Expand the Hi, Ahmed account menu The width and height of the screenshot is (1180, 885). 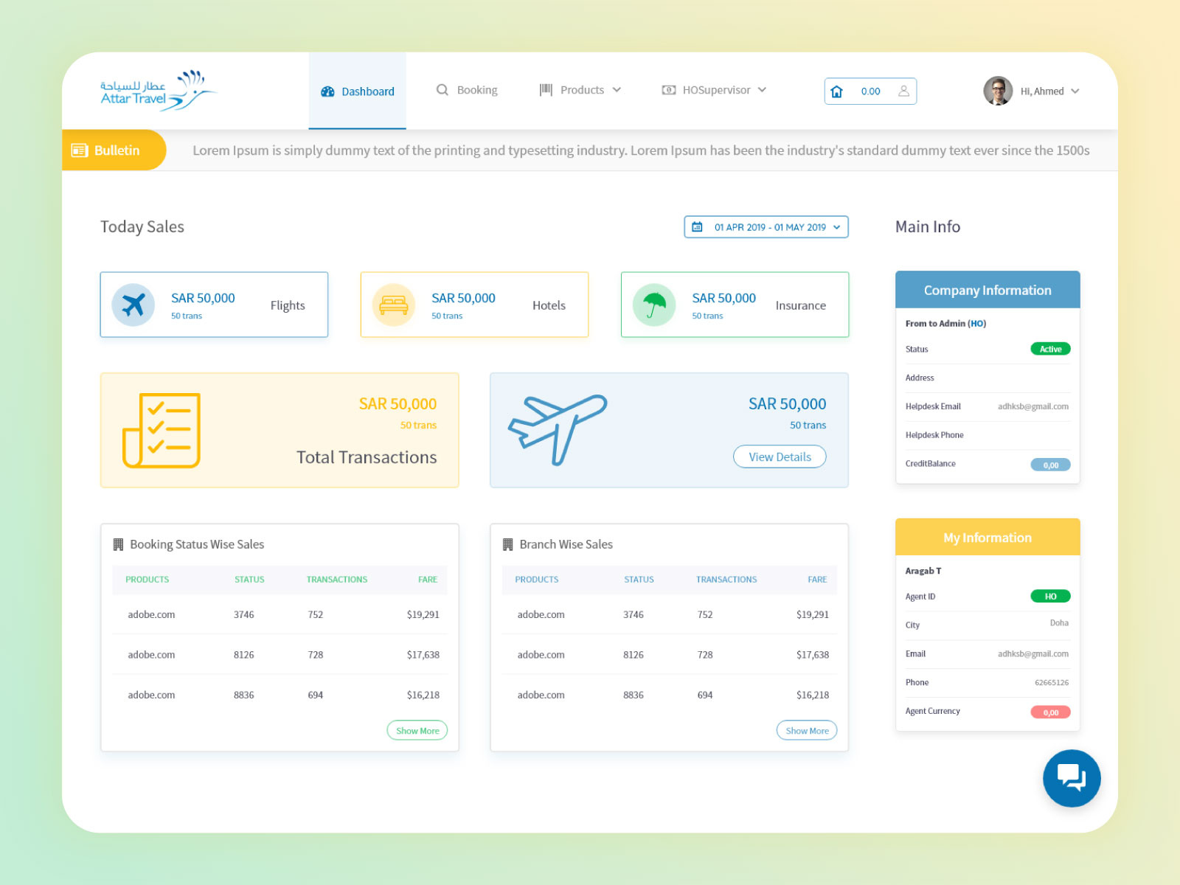click(x=1076, y=91)
